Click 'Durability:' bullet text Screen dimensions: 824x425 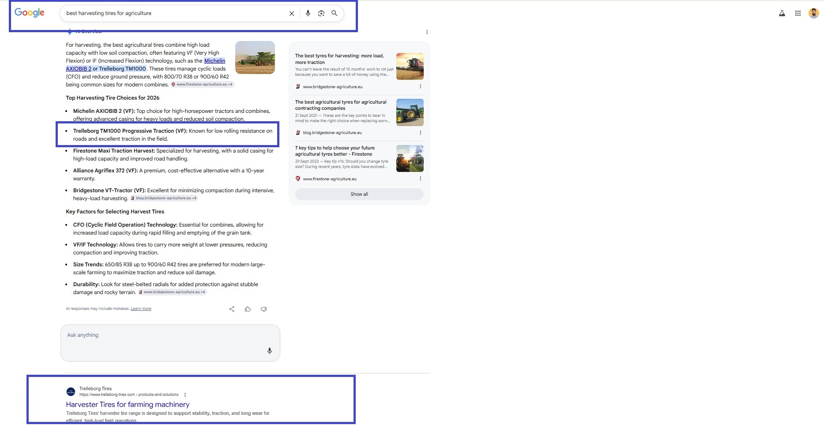click(86, 284)
